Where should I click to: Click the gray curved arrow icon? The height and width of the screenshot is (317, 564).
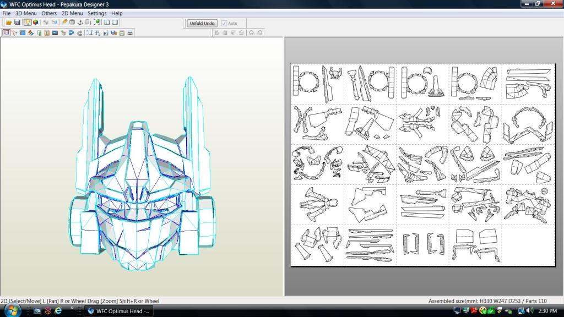[x=79, y=32]
